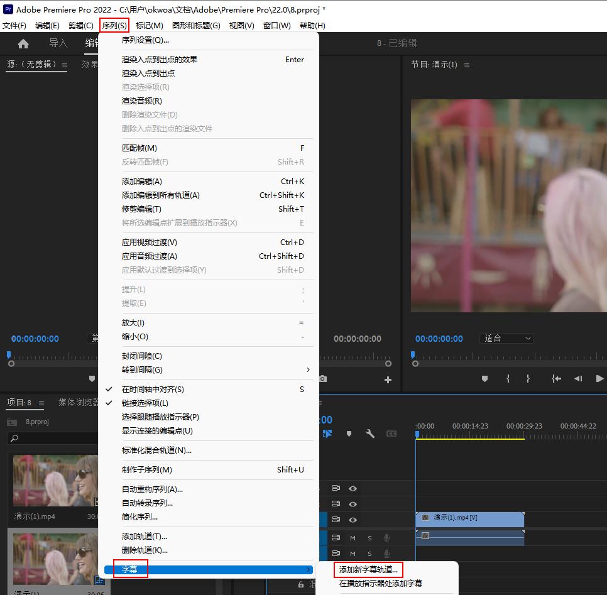Click Add Marker in the Program monitor
Viewport: 607px width, 595px height.
pyautogui.click(x=484, y=379)
